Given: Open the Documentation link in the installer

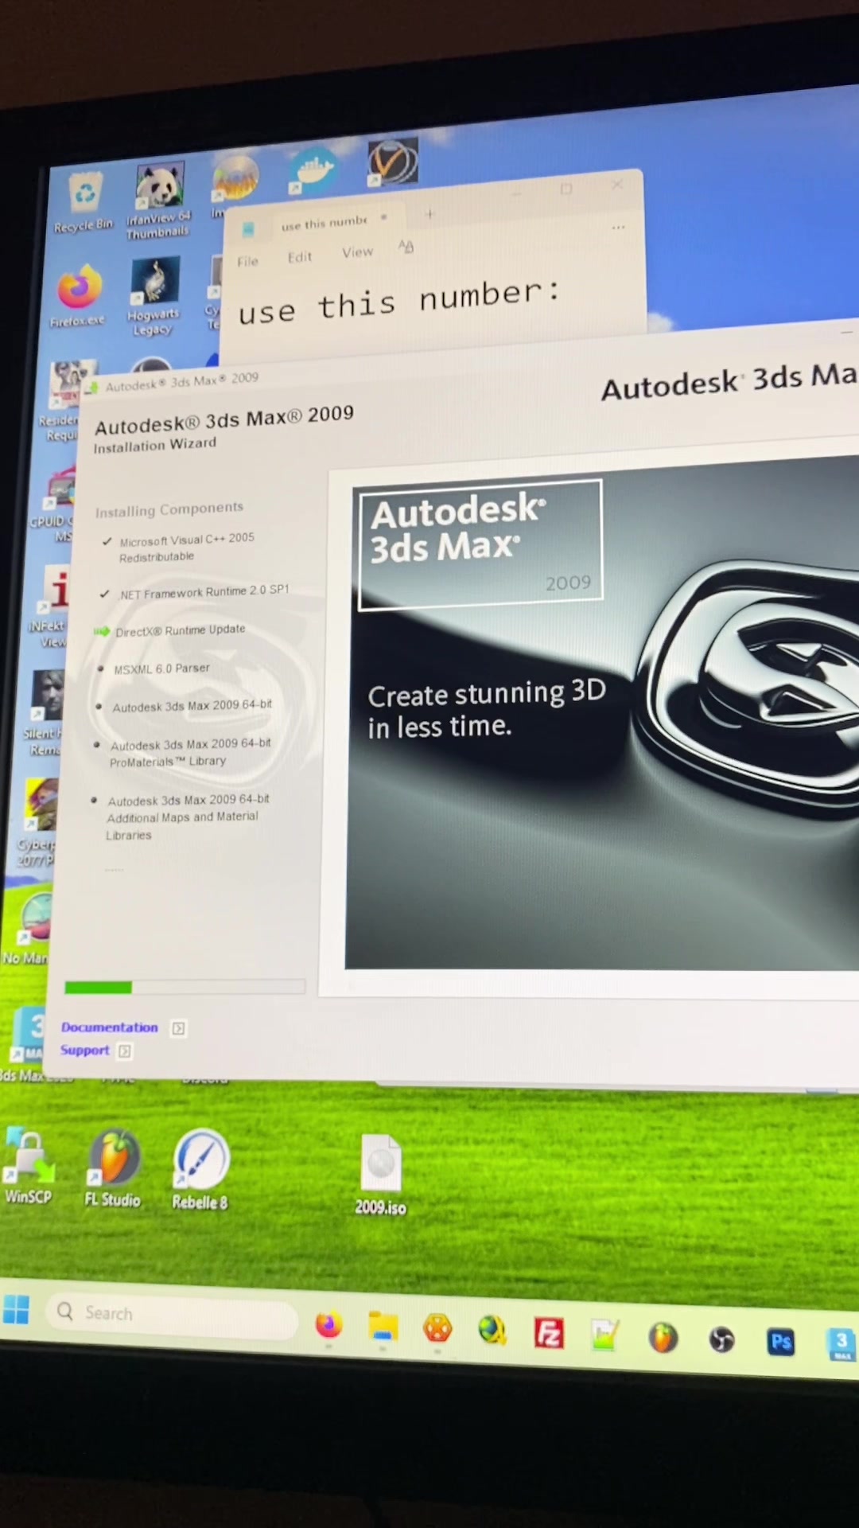Looking at the screenshot, I should 110,1027.
